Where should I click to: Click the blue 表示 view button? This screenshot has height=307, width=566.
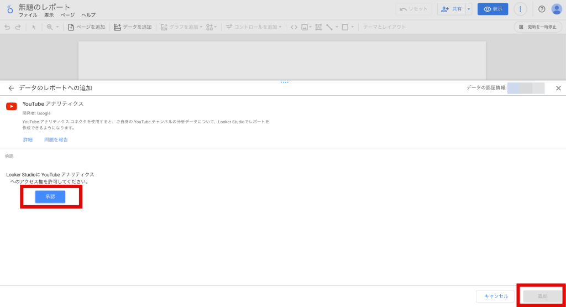(x=492, y=9)
